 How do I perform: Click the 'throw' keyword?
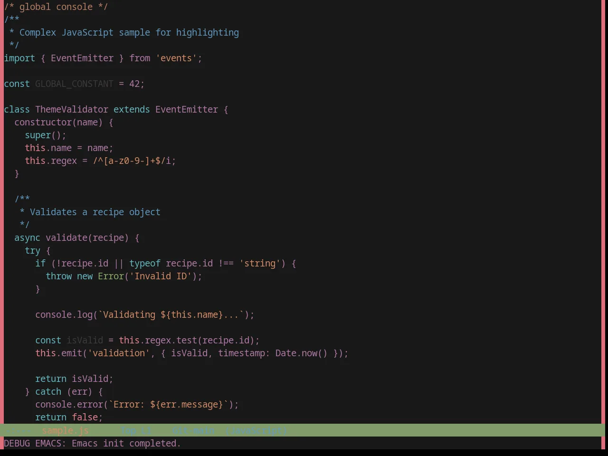click(x=59, y=276)
